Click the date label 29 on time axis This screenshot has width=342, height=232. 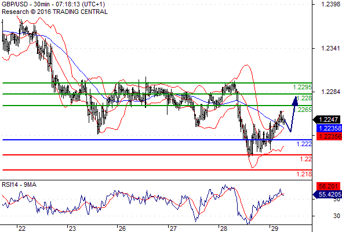point(274,229)
